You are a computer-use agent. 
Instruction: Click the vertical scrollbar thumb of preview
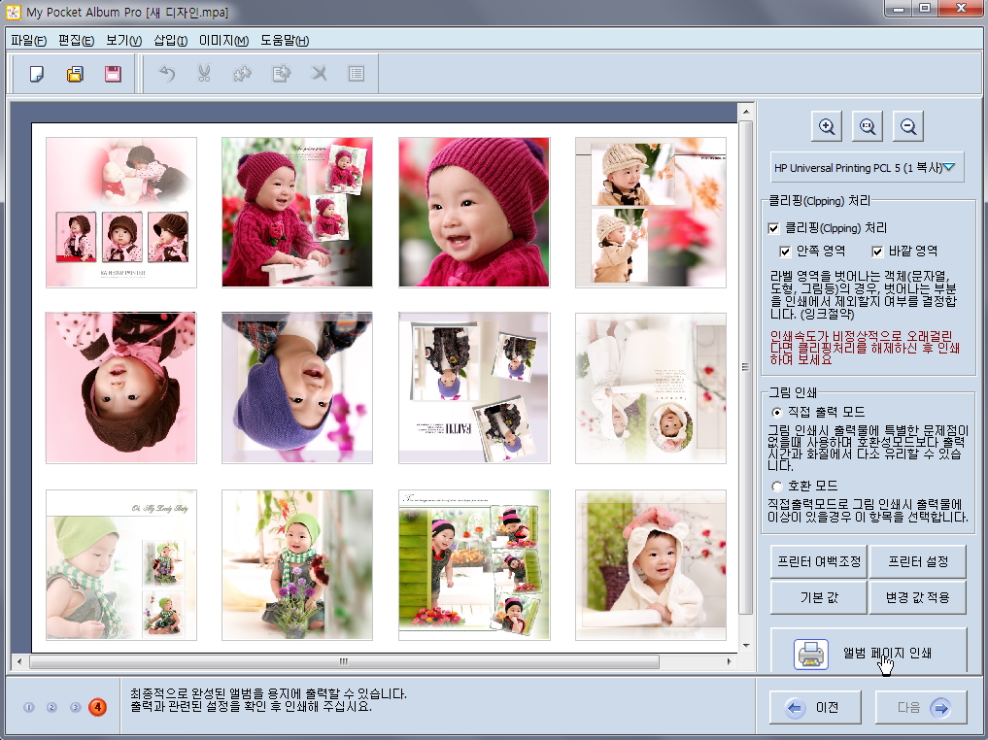pos(745,367)
